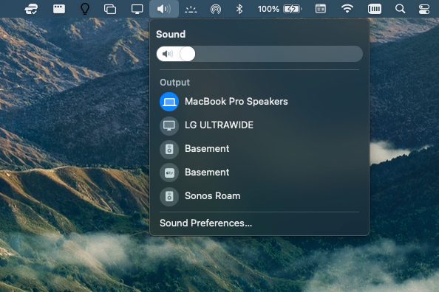Click the memory chip menu bar icon
Viewport: 439px width, 292px height.
pos(374,9)
